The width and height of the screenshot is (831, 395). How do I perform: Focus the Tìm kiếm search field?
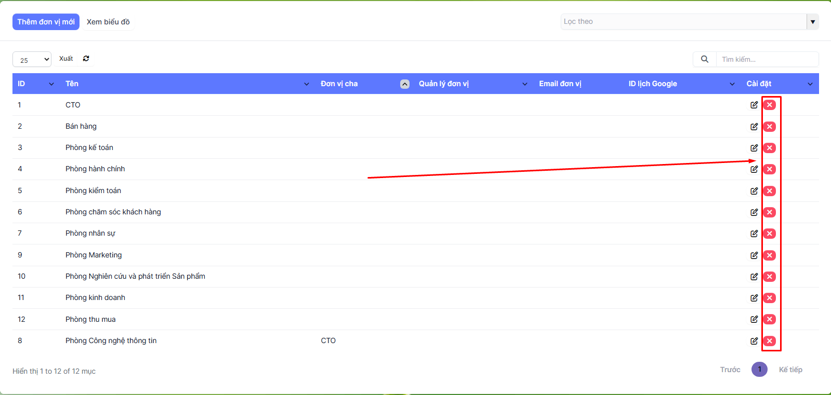767,59
